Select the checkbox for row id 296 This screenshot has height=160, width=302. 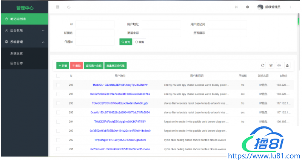tap(58, 103)
